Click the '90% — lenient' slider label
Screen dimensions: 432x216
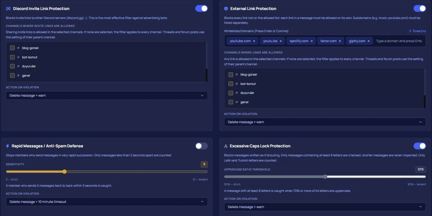point(417,185)
